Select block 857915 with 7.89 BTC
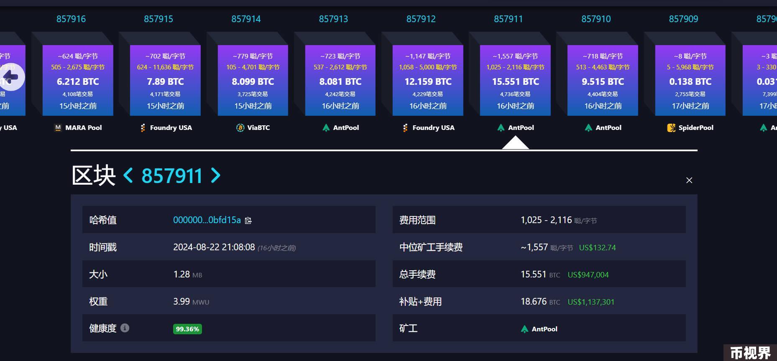Image resolution: width=777 pixels, height=361 pixels. tap(165, 80)
